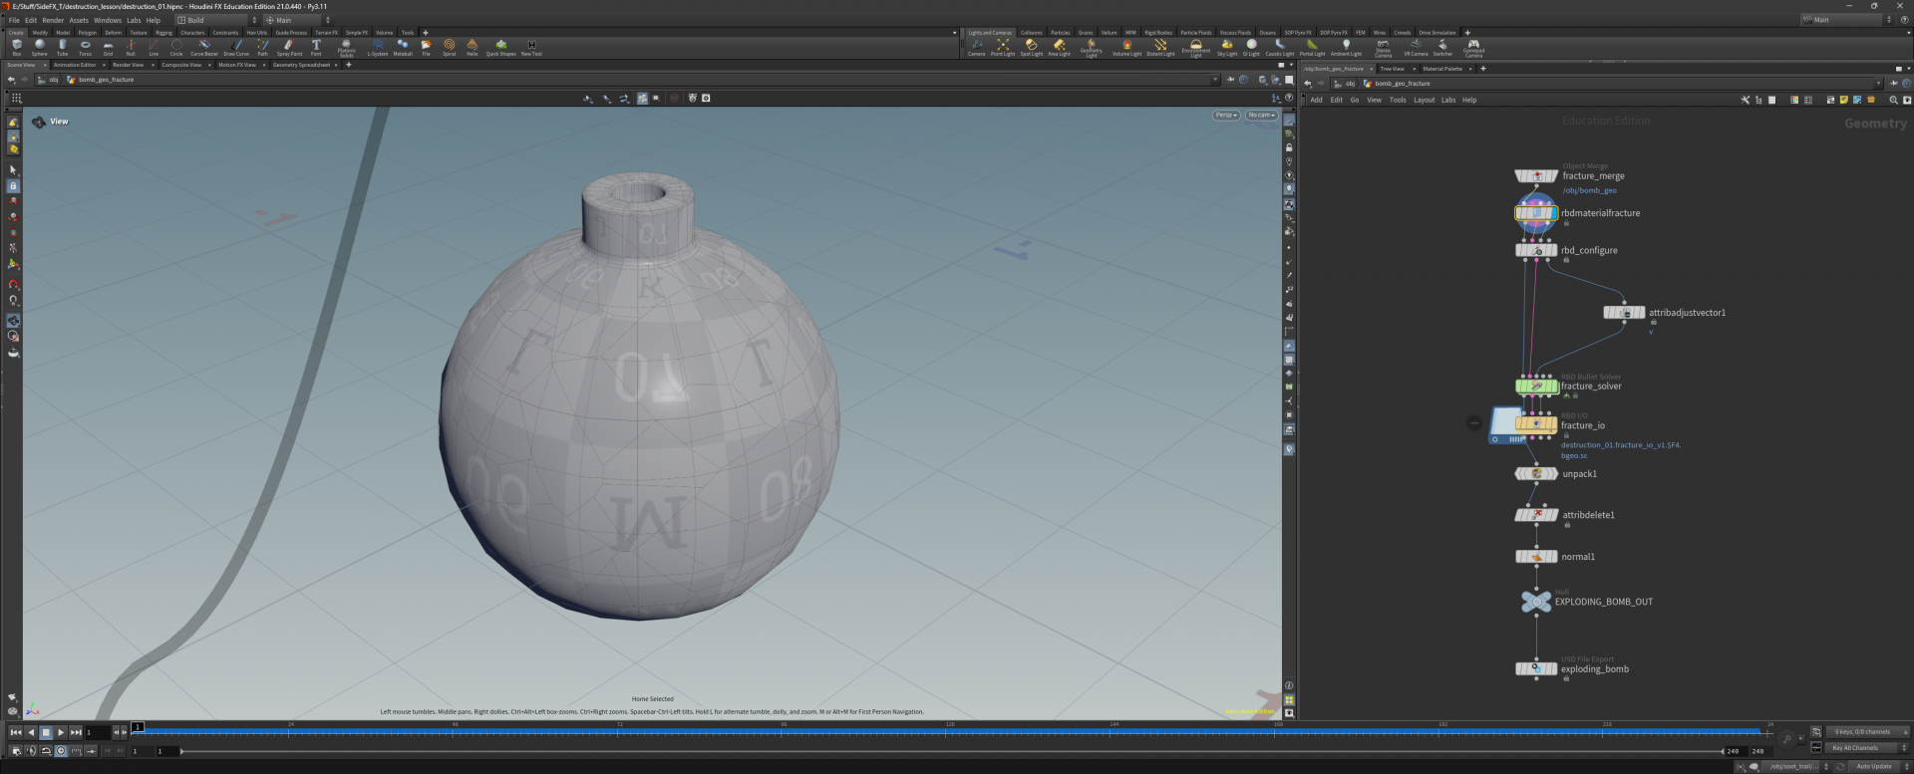1914x774 pixels.
Task: Open the No cam dropdown in viewport
Action: (1261, 116)
